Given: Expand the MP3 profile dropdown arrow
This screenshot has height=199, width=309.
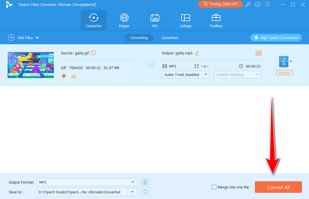Looking at the screenshot, I should click(291, 62).
